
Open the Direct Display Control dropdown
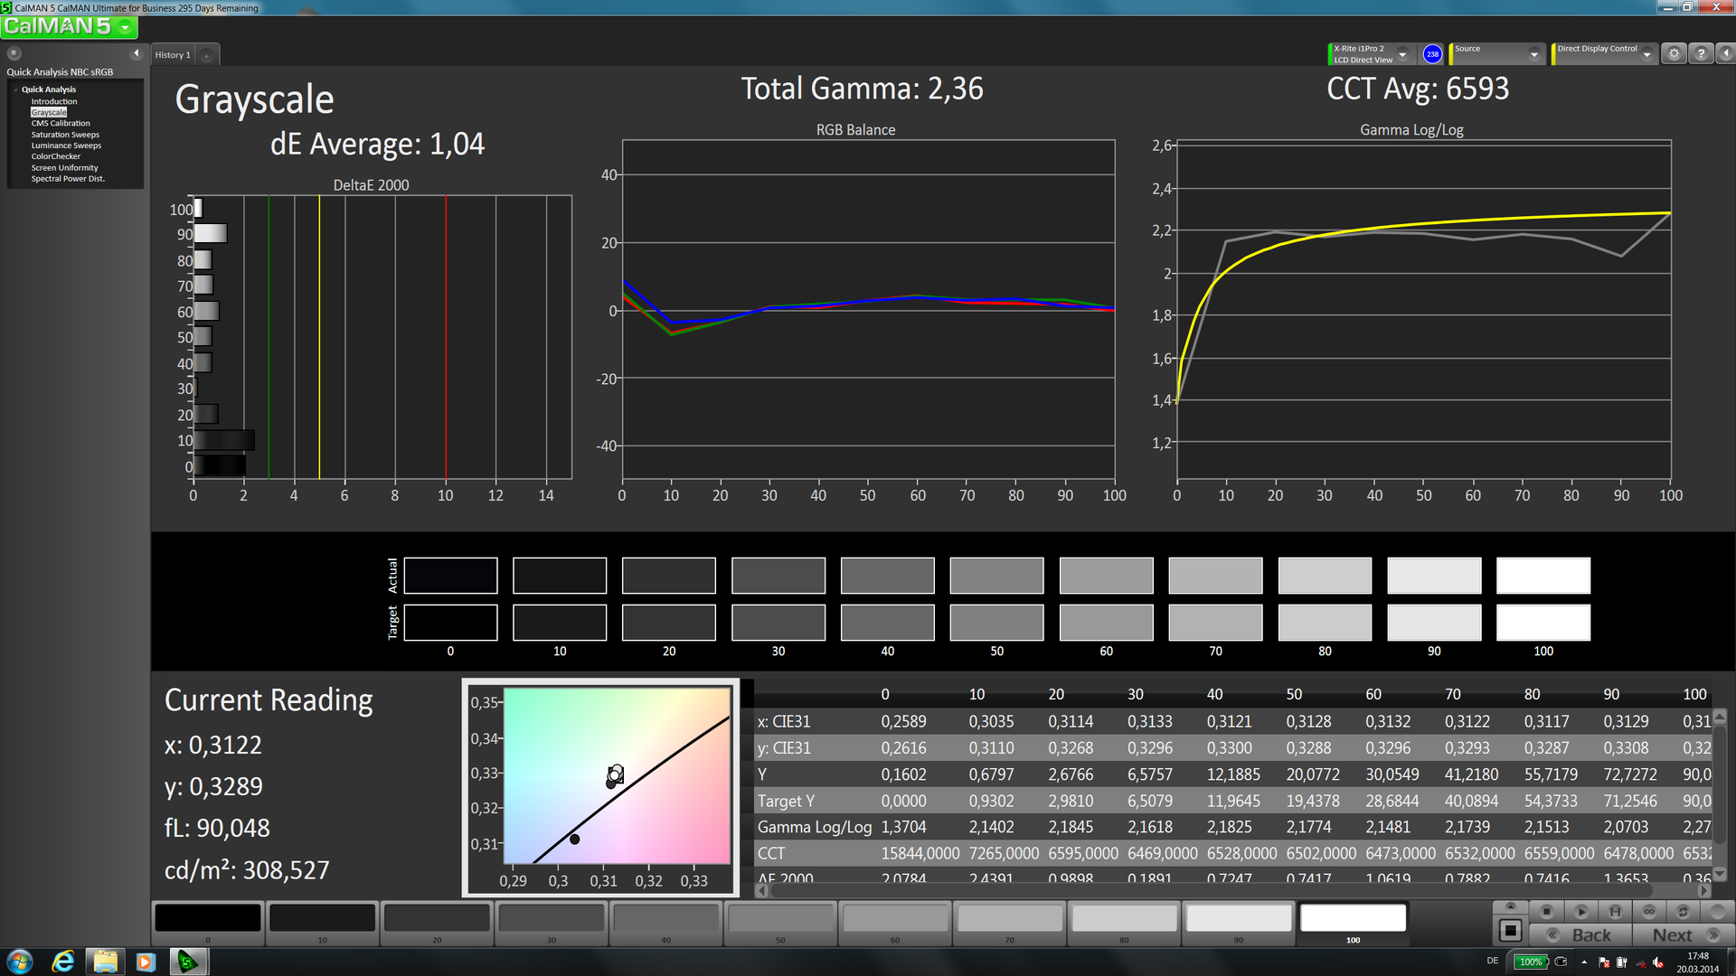click(x=1646, y=54)
